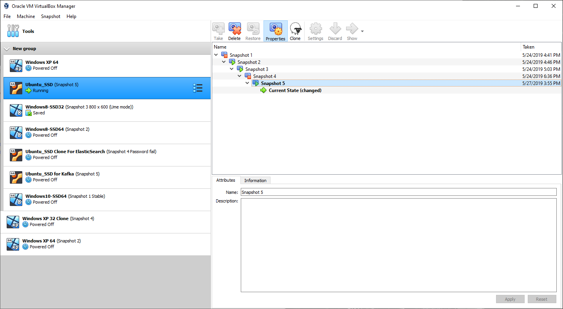Click the Current State green arrow icon
This screenshot has height=309, width=563.
point(263,90)
